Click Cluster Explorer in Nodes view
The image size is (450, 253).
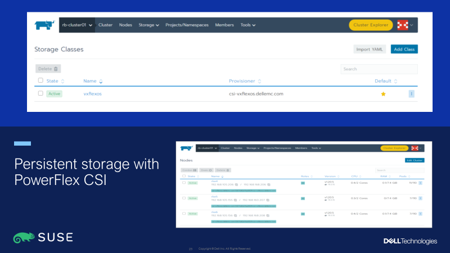tap(394, 148)
